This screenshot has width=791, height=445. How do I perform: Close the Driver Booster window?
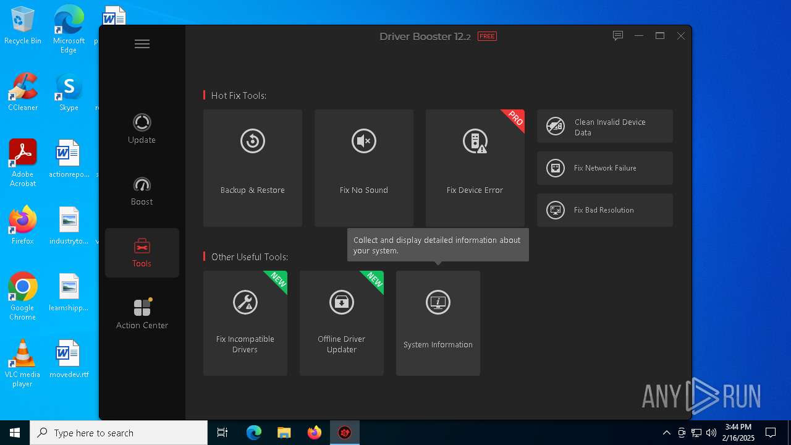[681, 36]
